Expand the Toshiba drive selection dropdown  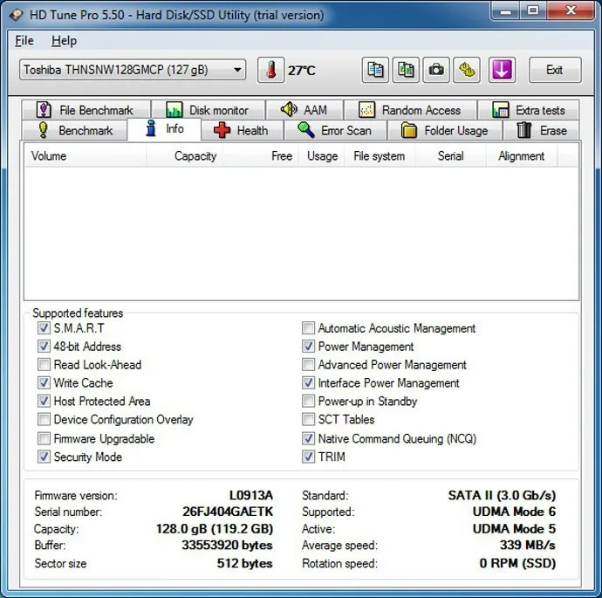(133, 70)
